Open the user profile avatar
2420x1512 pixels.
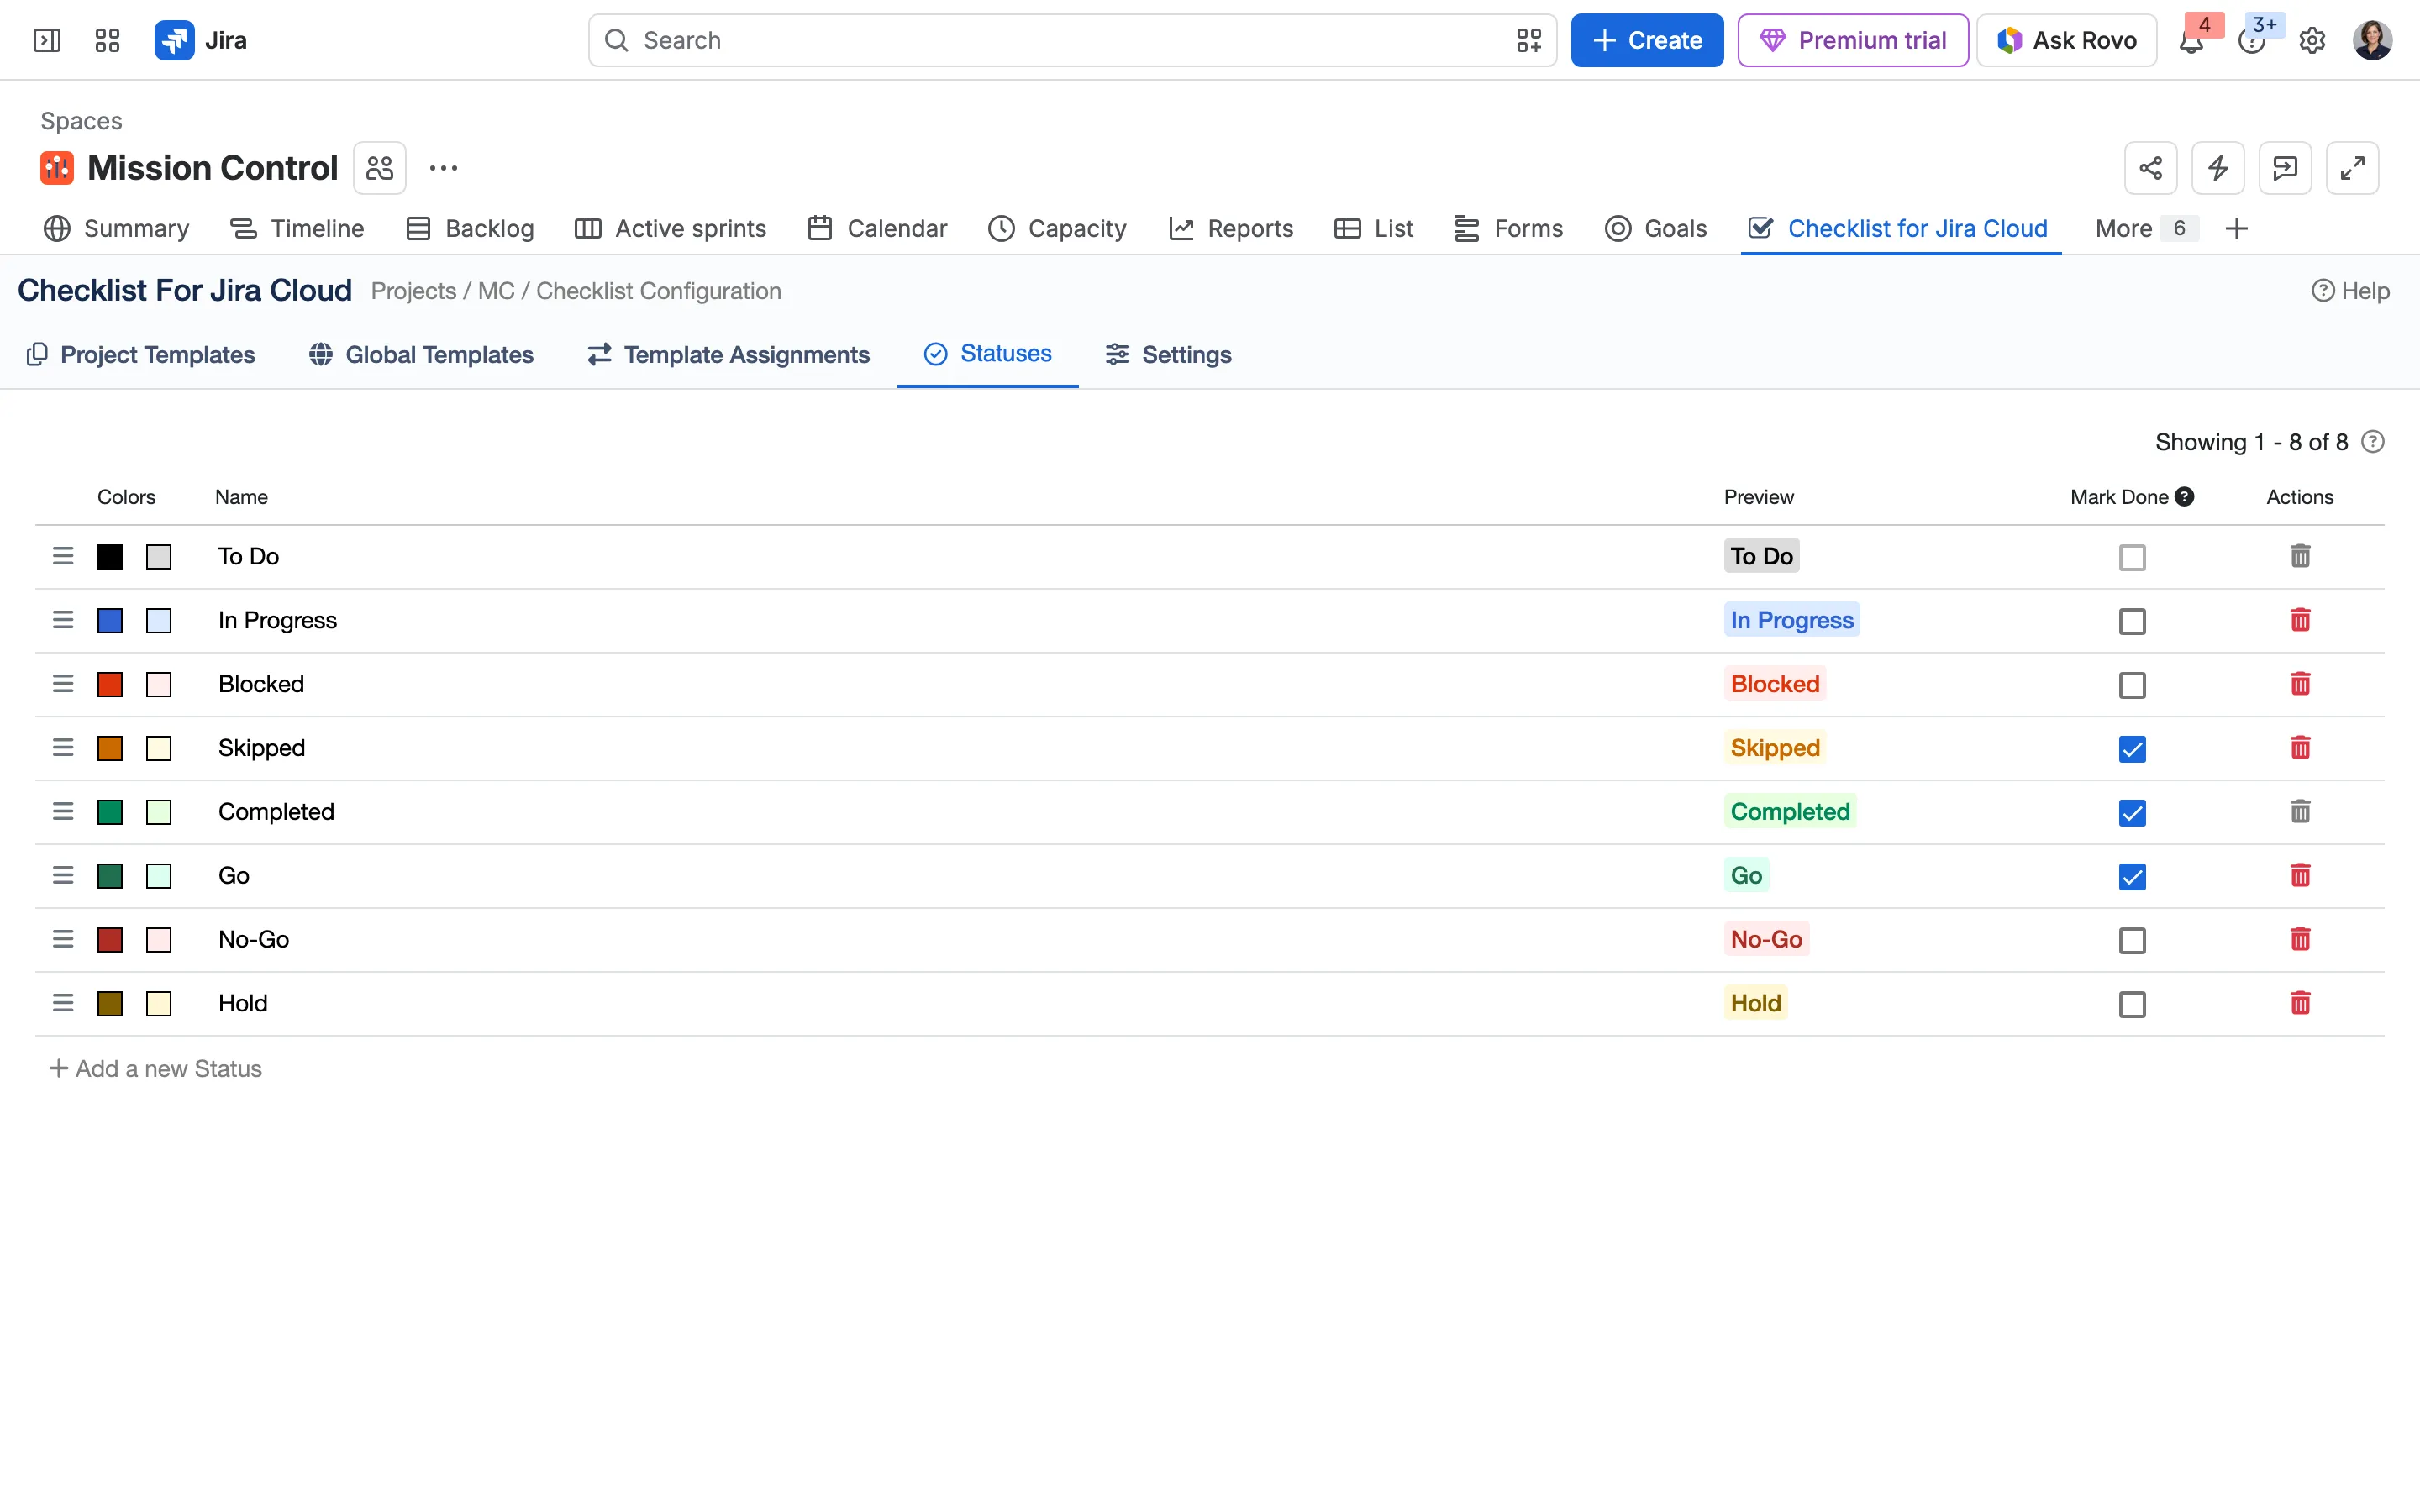tap(2372, 40)
